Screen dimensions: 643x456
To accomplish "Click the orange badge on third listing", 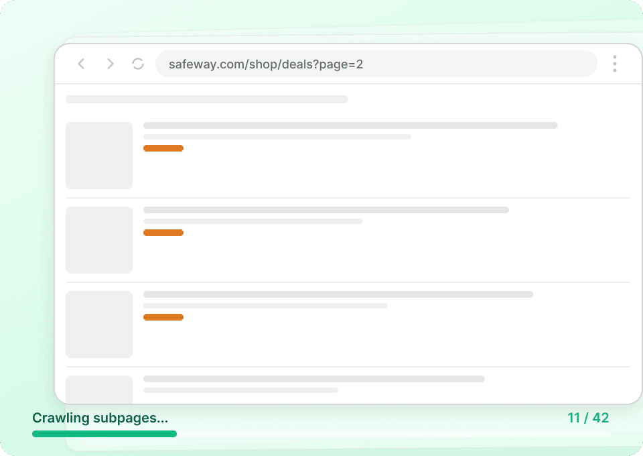I will (x=163, y=317).
